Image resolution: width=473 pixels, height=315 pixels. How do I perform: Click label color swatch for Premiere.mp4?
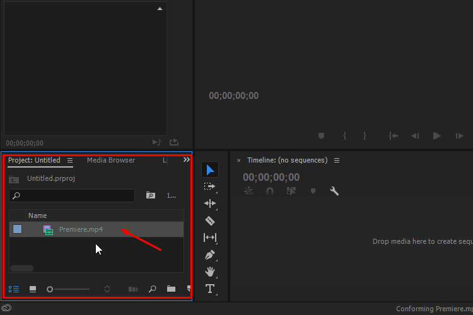17,229
